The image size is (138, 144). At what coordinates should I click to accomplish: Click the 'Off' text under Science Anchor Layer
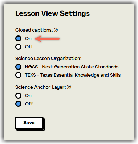click(x=29, y=104)
